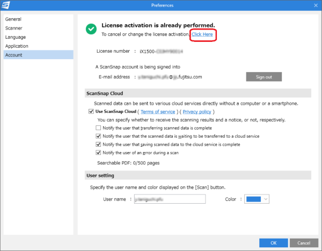Toggle the Use ScanSnap Cloud checkbox
Screen dimensions: 322x251
pyautogui.click(x=91, y=111)
